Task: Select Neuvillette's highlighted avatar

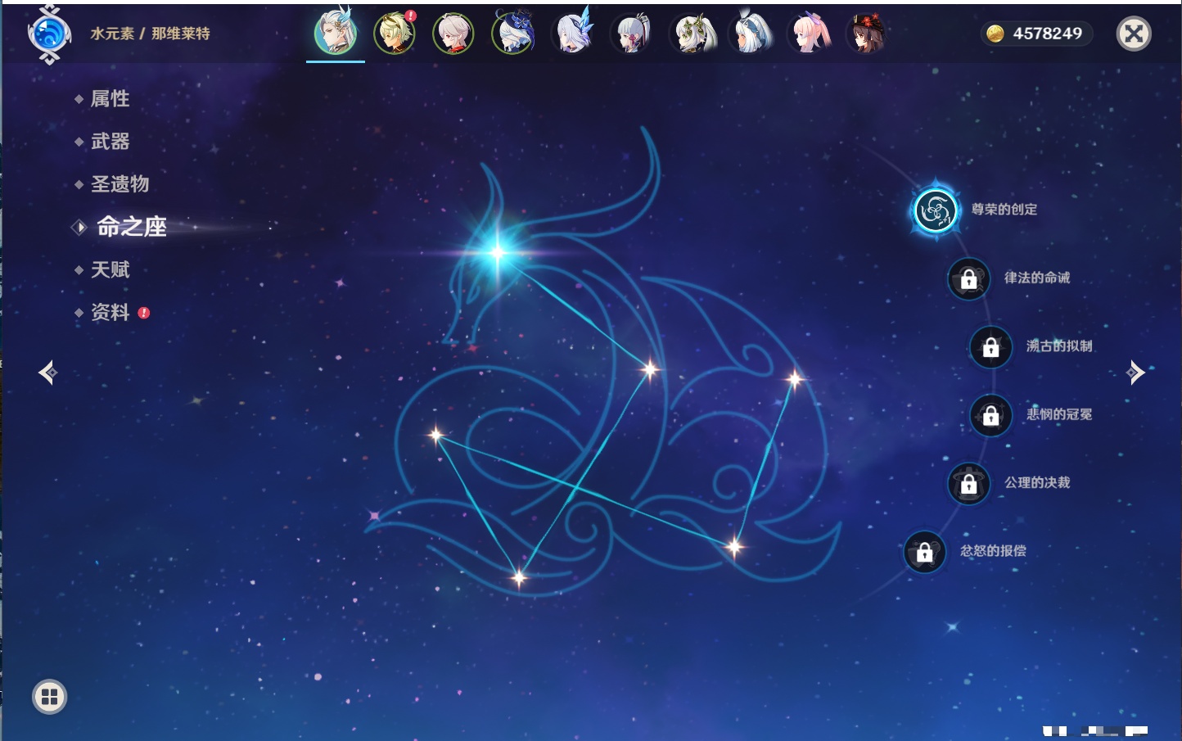Action: pyautogui.click(x=336, y=34)
